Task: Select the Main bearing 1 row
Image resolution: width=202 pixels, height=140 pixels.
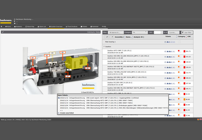Action: tap(148, 42)
